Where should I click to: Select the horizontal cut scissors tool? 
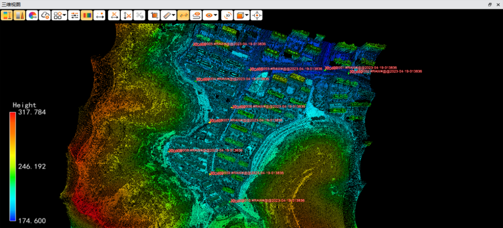[114, 15]
